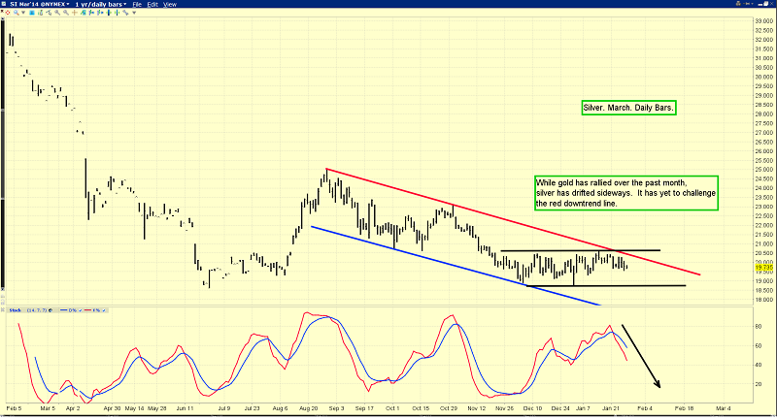
Task: Click the red circle icon in toolbar
Action: click(8, 13)
